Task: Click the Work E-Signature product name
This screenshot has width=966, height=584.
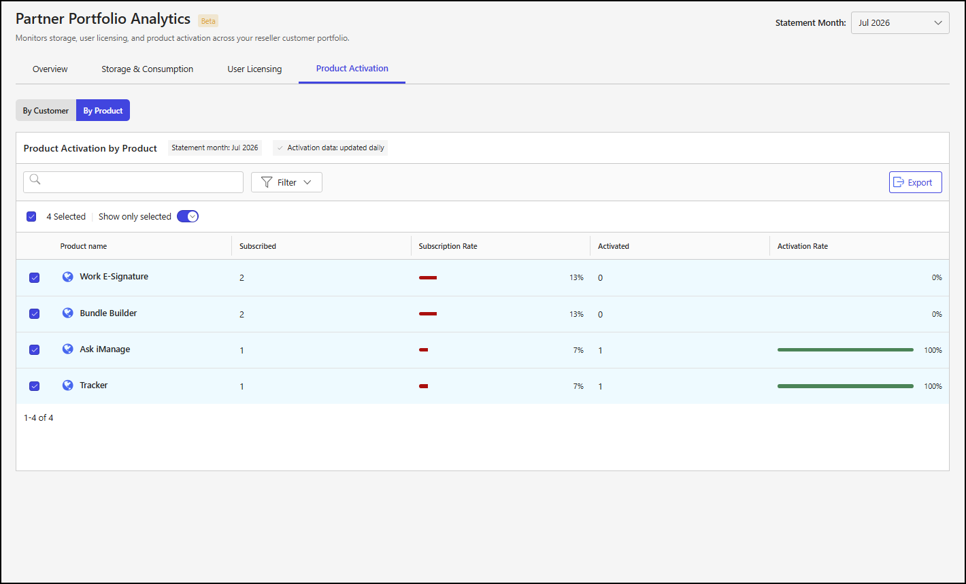Action: coord(114,277)
